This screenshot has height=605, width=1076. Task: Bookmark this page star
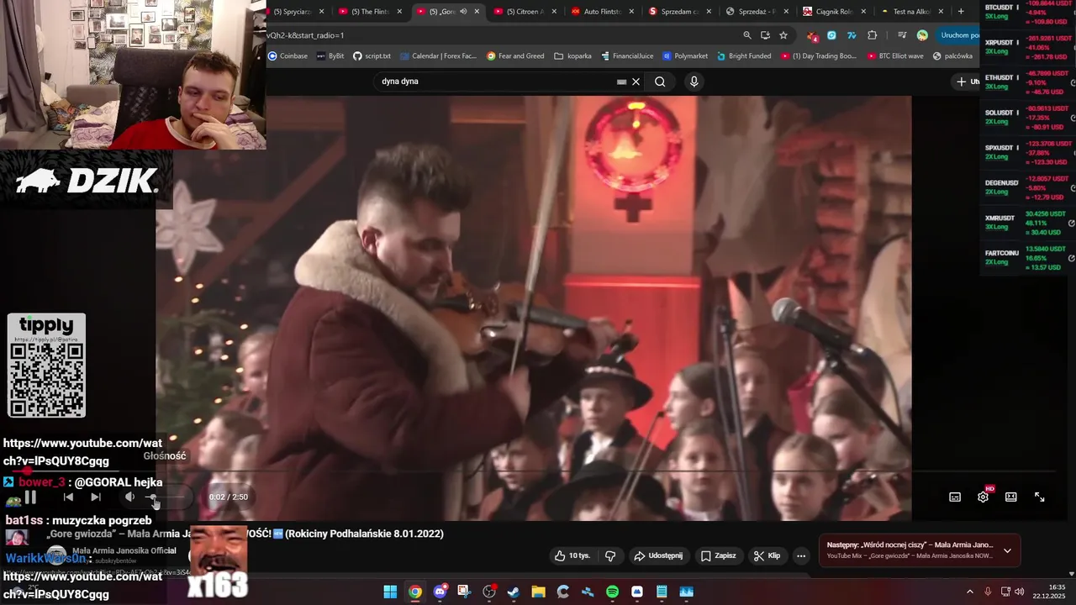[x=783, y=35]
